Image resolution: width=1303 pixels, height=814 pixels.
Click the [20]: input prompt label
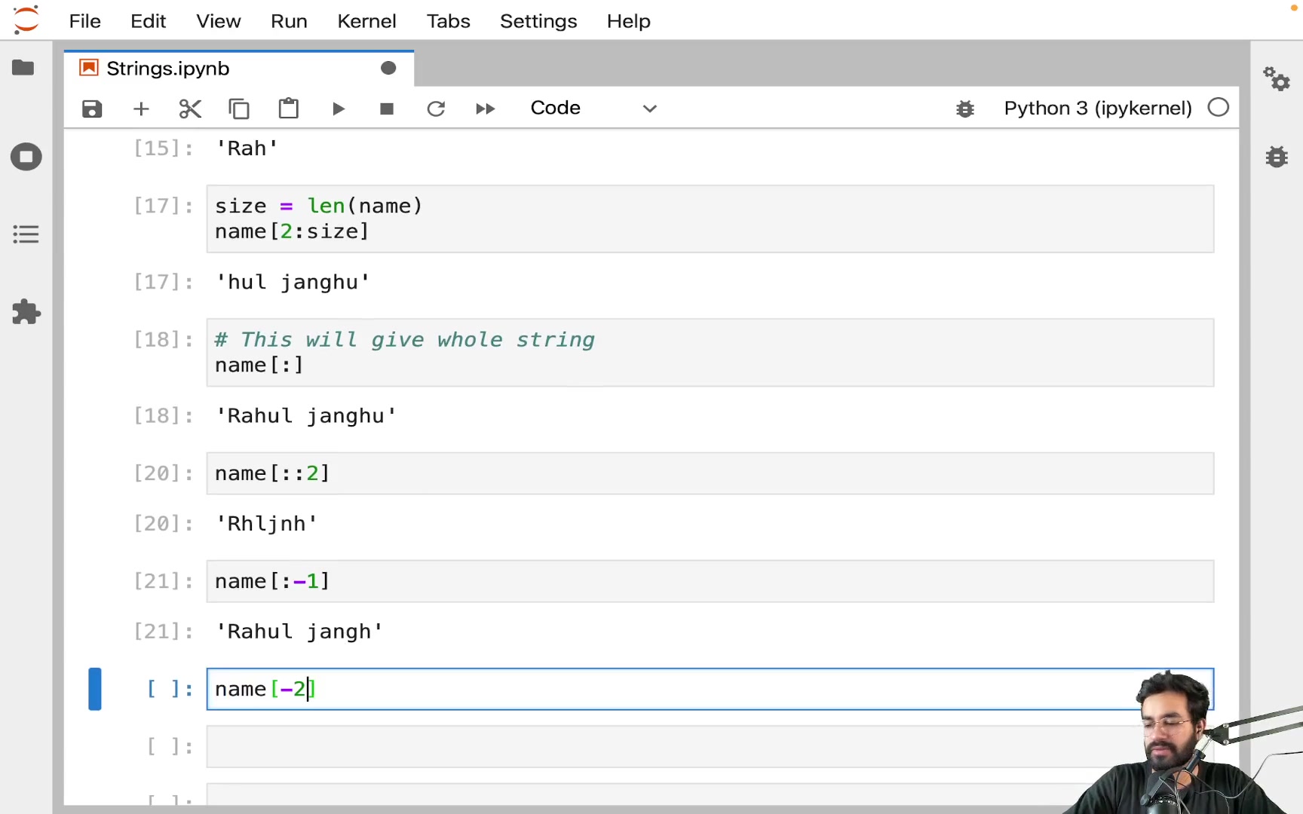(163, 473)
